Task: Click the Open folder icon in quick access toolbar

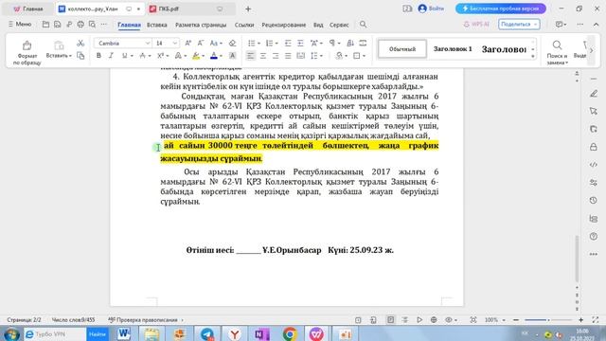Action: [45, 25]
